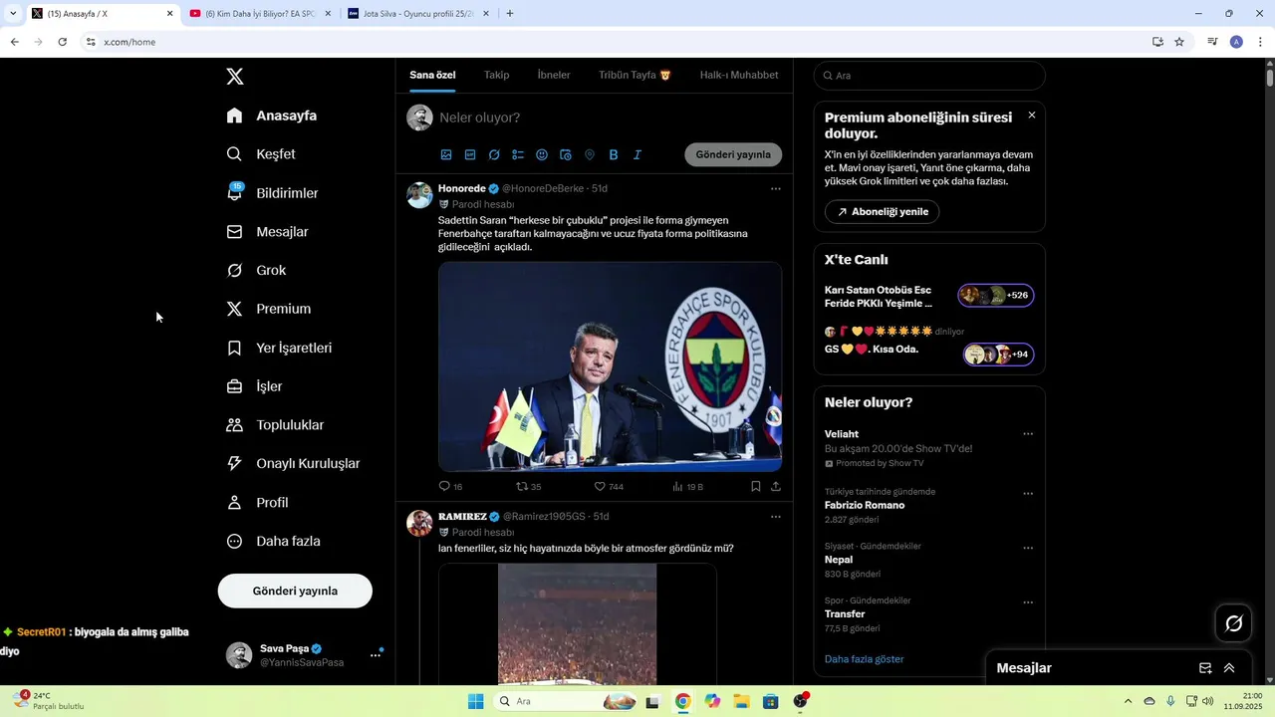Open İşler in the left sidebar
This screenshot has width=1275, height=717.
(x=255, y=386)
